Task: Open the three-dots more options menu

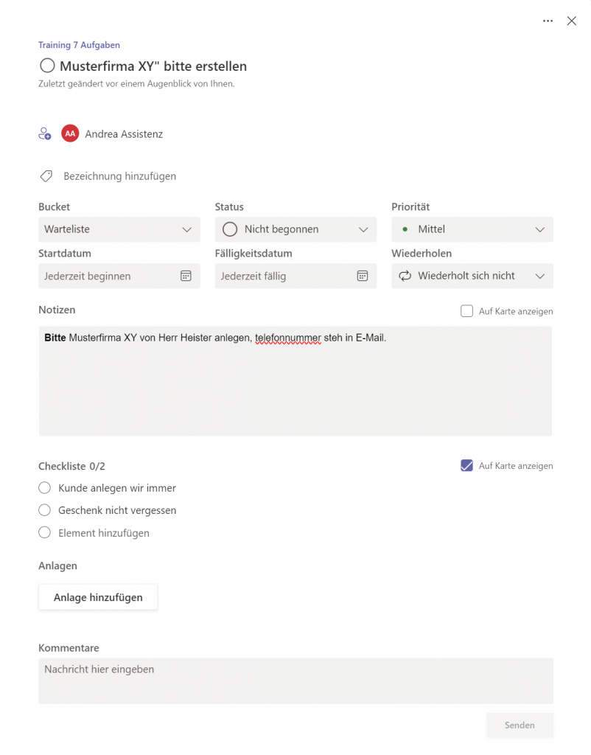Action: 548,21
